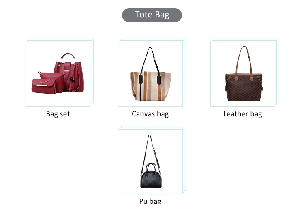Image resolution: width=304 pixels, height=214 pixels.
Task: Open the brown Leather bag image
Action: [243, 74]
